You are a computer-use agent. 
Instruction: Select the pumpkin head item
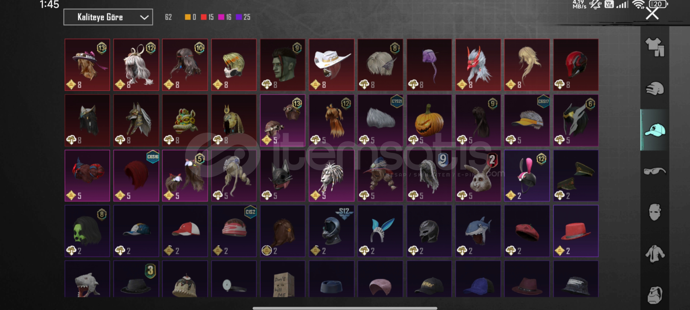point(429,120)
